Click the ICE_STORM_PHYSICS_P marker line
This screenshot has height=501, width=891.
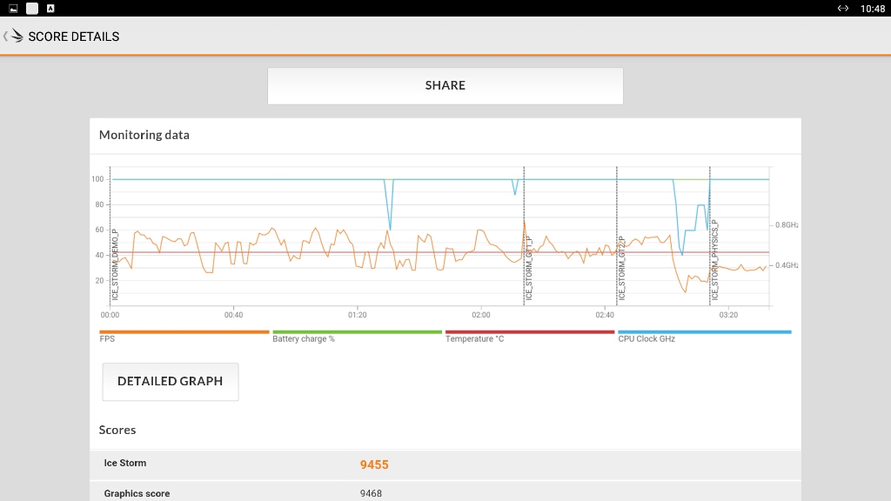point(710,236)
